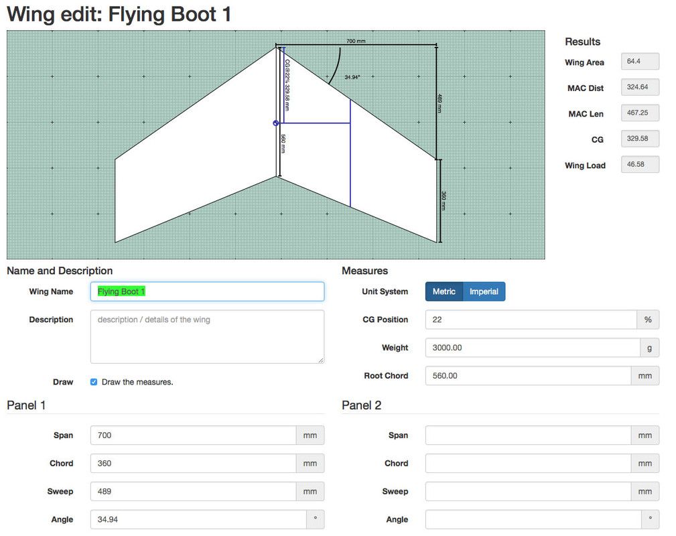Toggle the Draw the measures checkbox
676x536 pixels.
click(94, 382)
